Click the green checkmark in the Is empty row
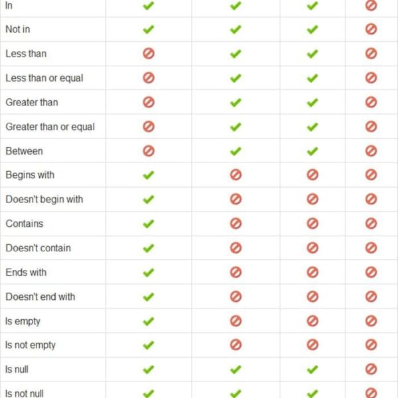Screen dimensions: 398x398 [149, 321]
